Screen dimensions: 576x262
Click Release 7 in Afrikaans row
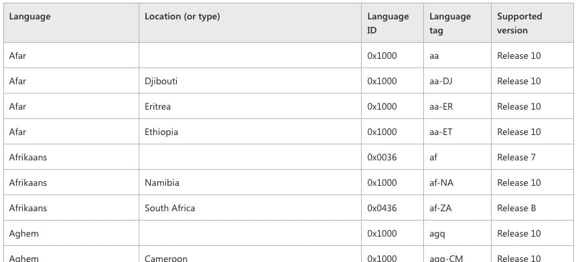[x=516, y=157]
